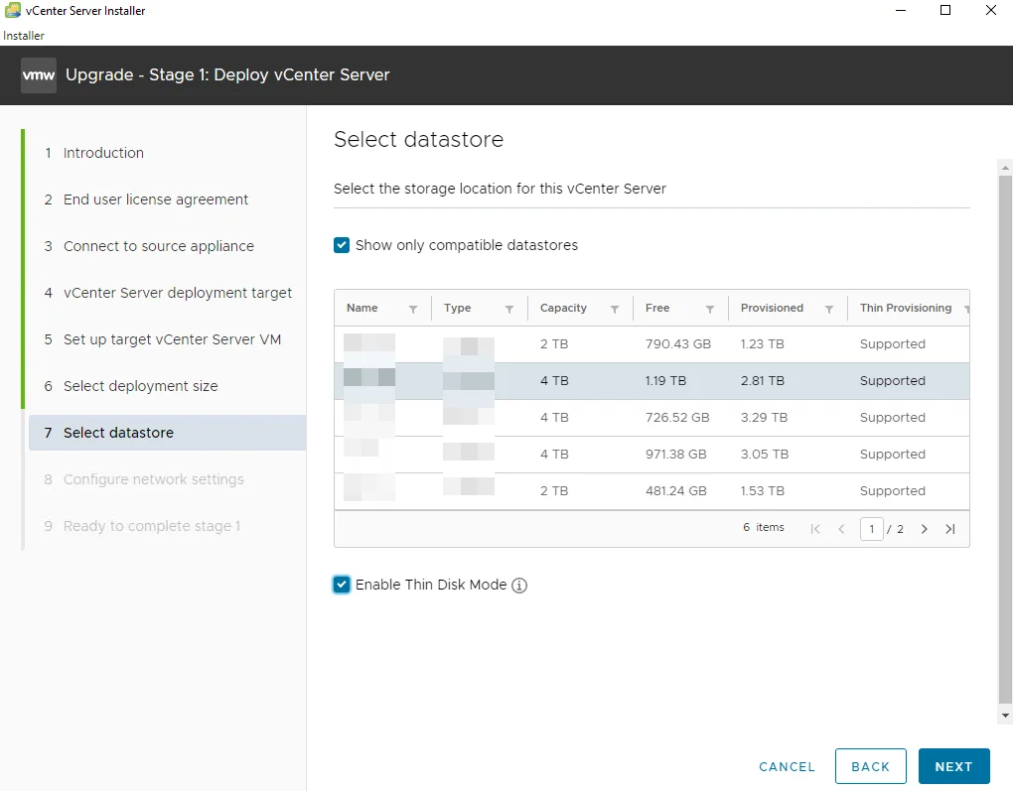
Task: Filter the Type column
Action: coord(509,309)
